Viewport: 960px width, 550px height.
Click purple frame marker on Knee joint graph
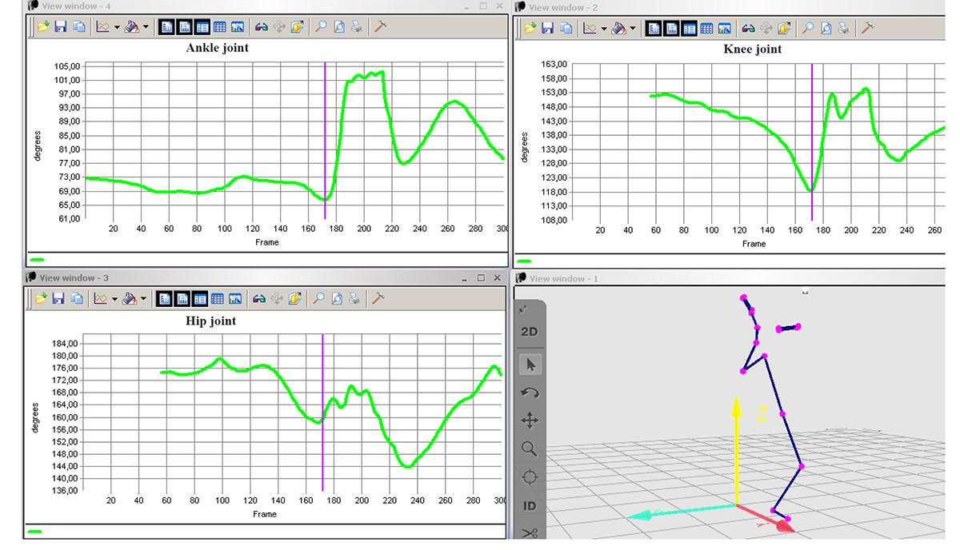(812, 144)
